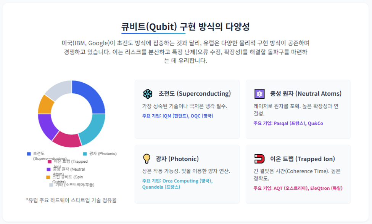Toggle the 광자 (Photonic) teal legend square
Viewport: 372px width, 224px height.
click(x=85, y=154)
